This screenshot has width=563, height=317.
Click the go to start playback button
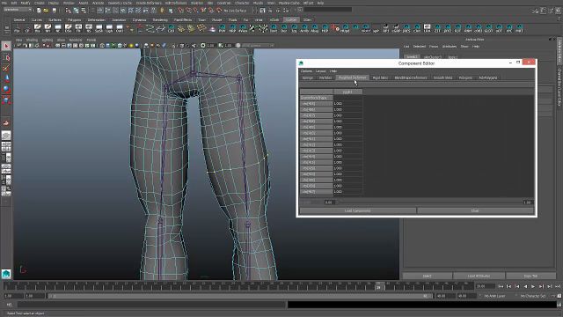coord(501,286)
